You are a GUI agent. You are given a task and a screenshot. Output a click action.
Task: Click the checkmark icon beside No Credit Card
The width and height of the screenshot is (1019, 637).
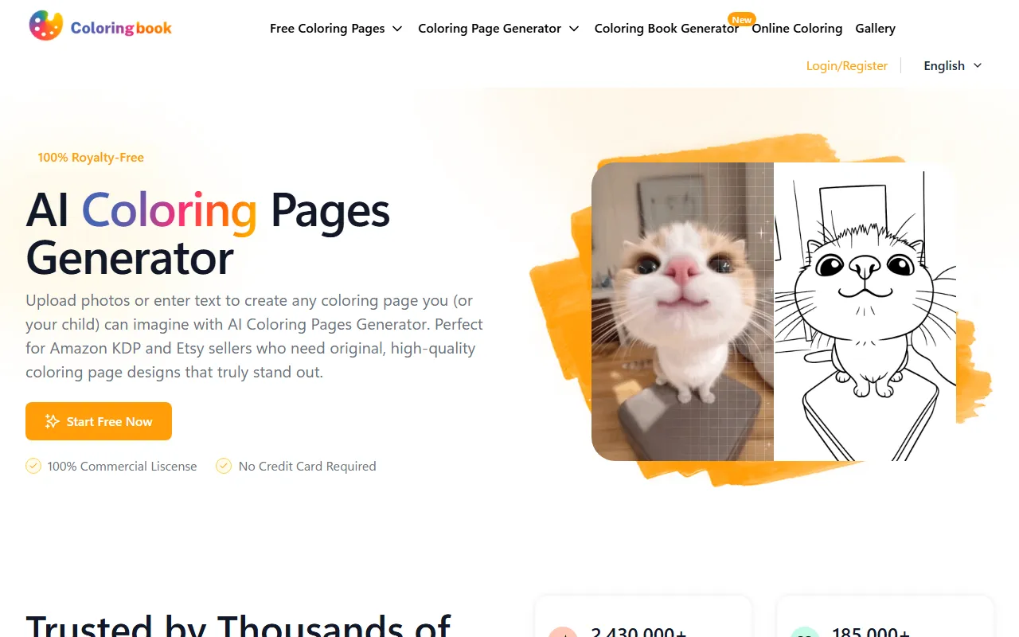tap(224, 466)
